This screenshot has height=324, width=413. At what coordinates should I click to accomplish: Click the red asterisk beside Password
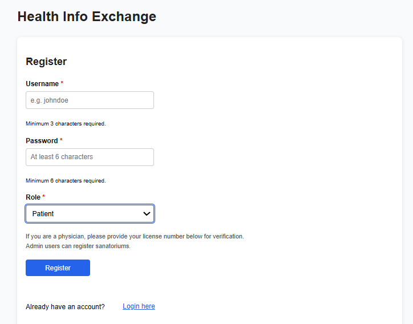pyautogui.click(x=61, y=141)
